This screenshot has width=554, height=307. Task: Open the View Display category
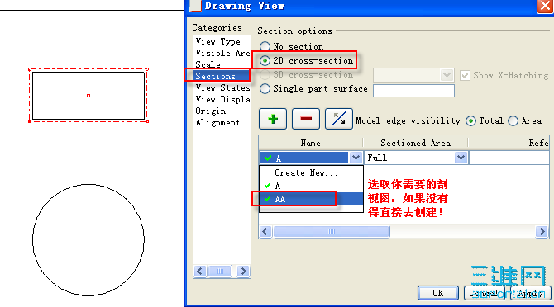pyautogui.click(x=222, y=99)
